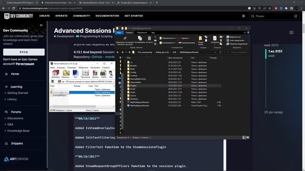Click Paste (Вставить) icon in Explorer ribbon
Screen dimensions: 305x171
[149, 39]
